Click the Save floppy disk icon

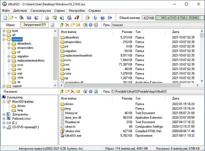pyautogui.click(x=29, y=18)
